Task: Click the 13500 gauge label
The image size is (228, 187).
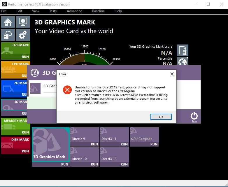Action: pos(85,47)
